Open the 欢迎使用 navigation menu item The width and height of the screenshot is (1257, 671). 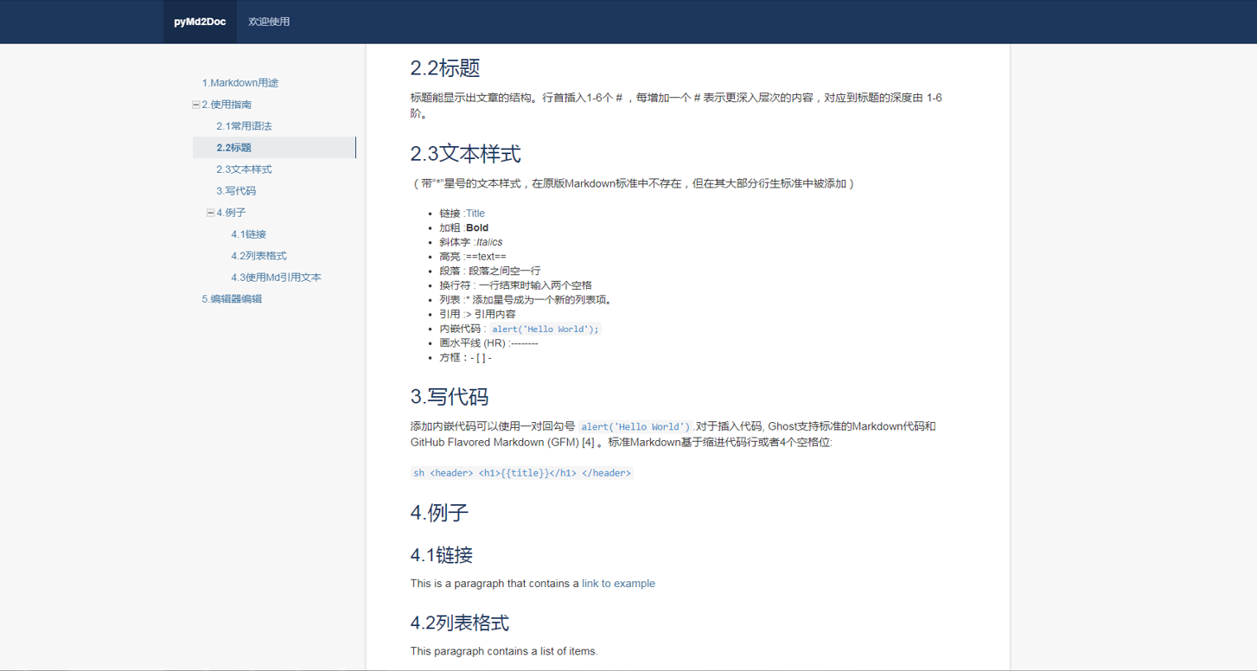269,22
